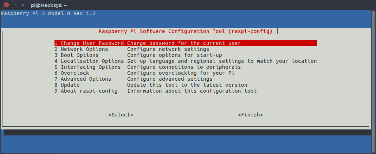This screenshot has height=154, width=376.
Task: Click the 'Configure connections to peripherals' description
Action: pos(184,67)
